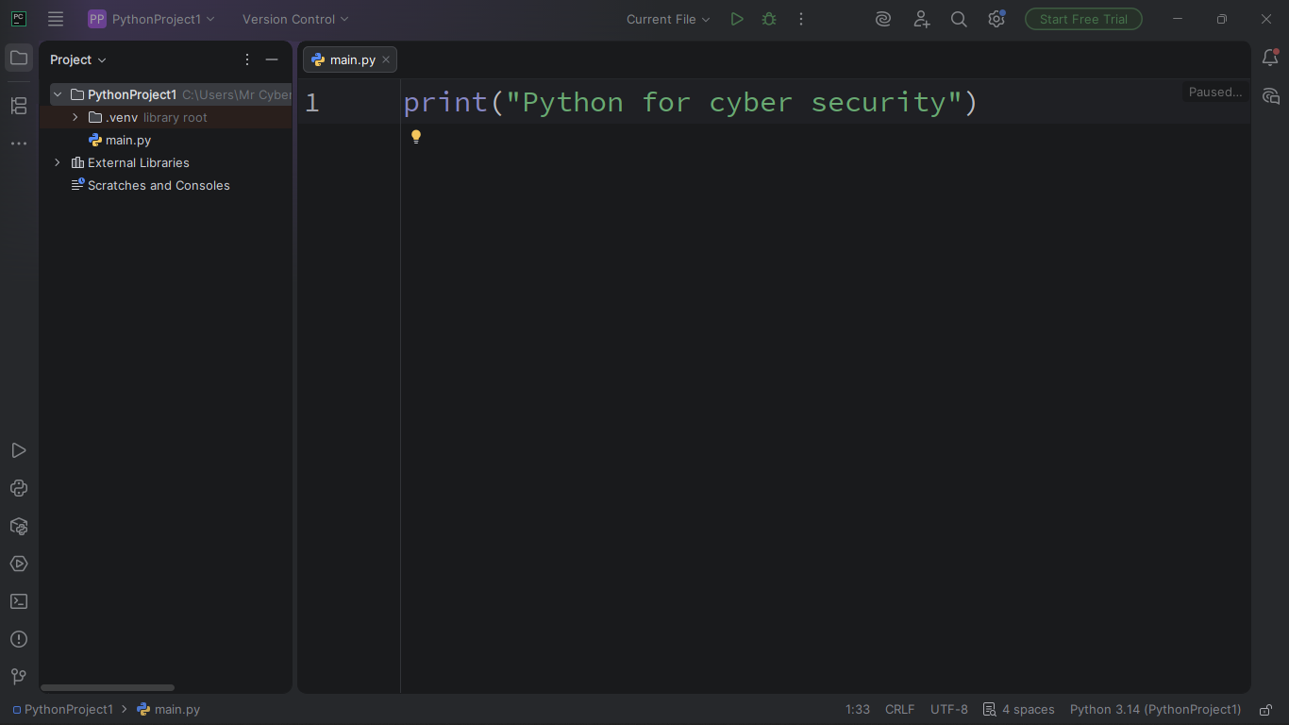Open the Notifications bell

point(1270,59)
